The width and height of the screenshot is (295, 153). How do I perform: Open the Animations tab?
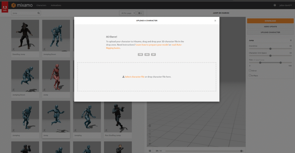coord(56,5)
